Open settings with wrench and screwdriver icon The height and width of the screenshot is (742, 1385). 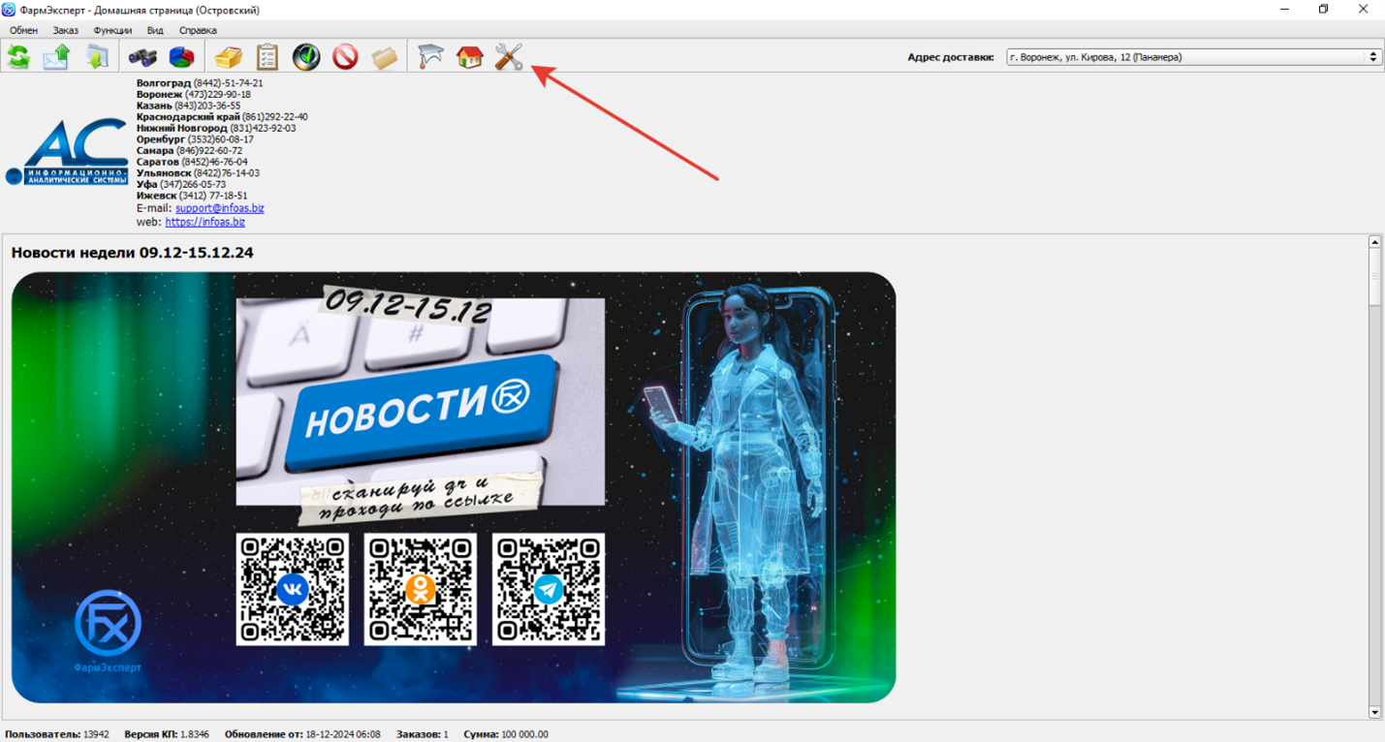click(x=508, y=57)
